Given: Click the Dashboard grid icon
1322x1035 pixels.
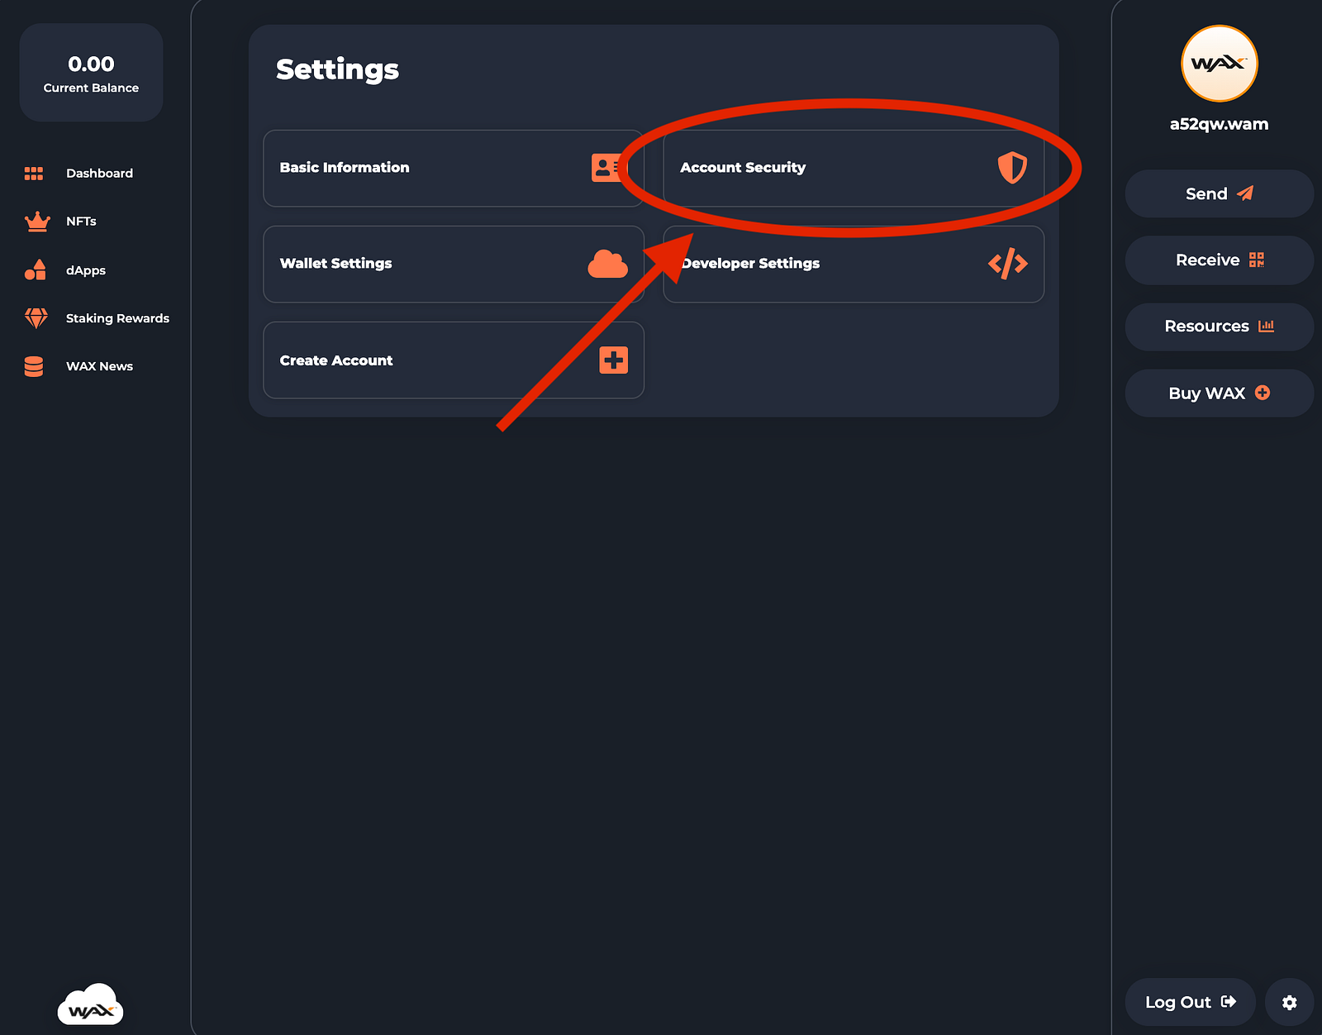Looking at the screenshot, I should pyautogui.click(x=34, y=174).
